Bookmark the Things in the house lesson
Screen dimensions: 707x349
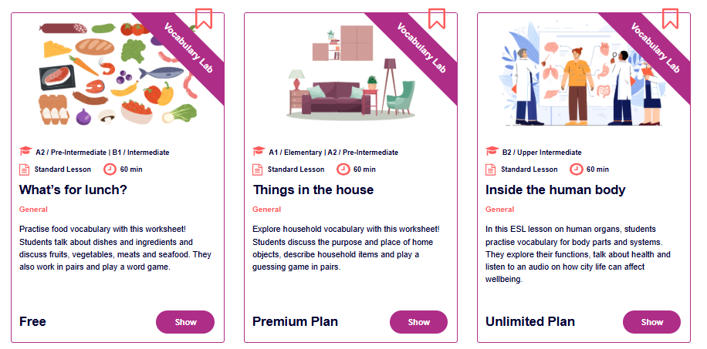437,18
